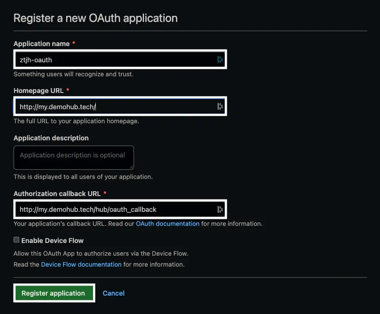Click the Register a new OAuth application heading
380x314 pixels.
click(x=95, y=18)
